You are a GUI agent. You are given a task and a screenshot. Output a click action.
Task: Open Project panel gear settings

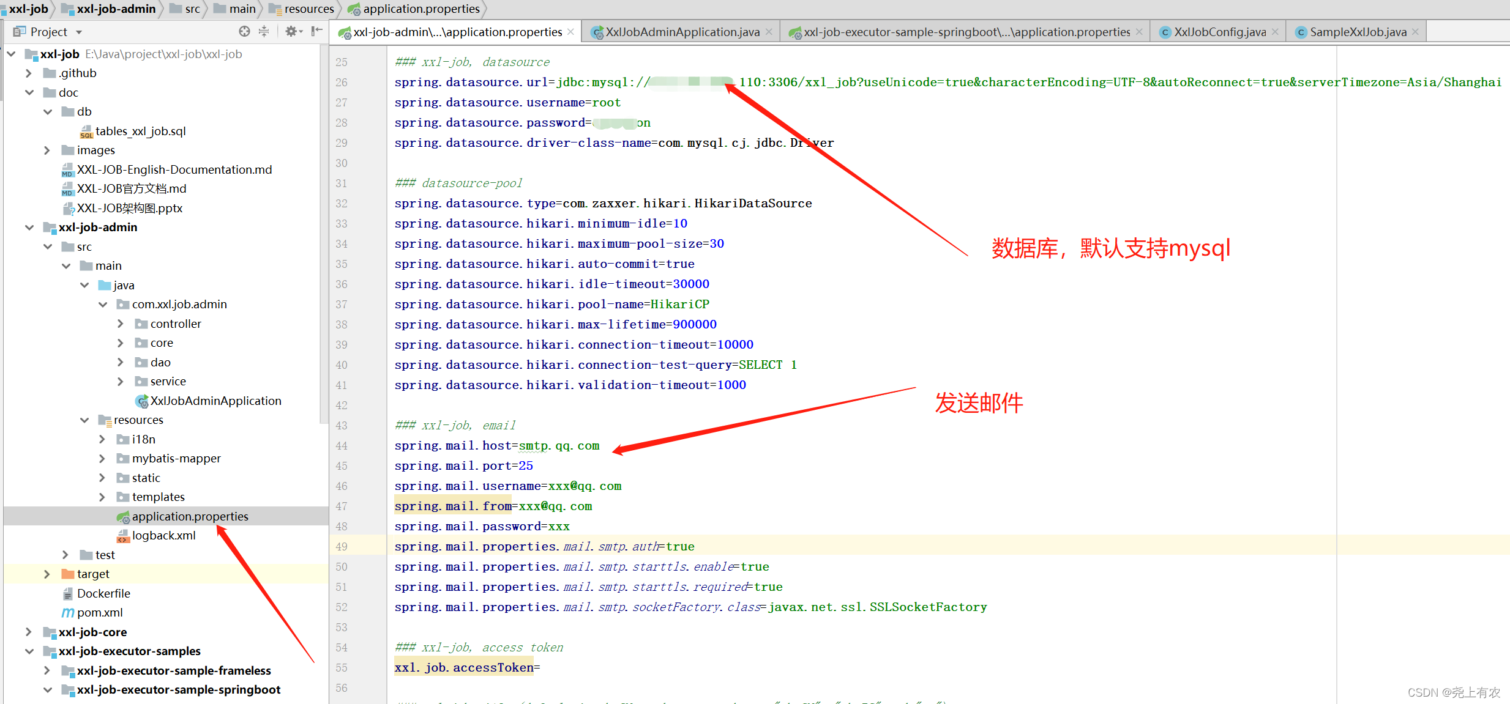(291, 31)
